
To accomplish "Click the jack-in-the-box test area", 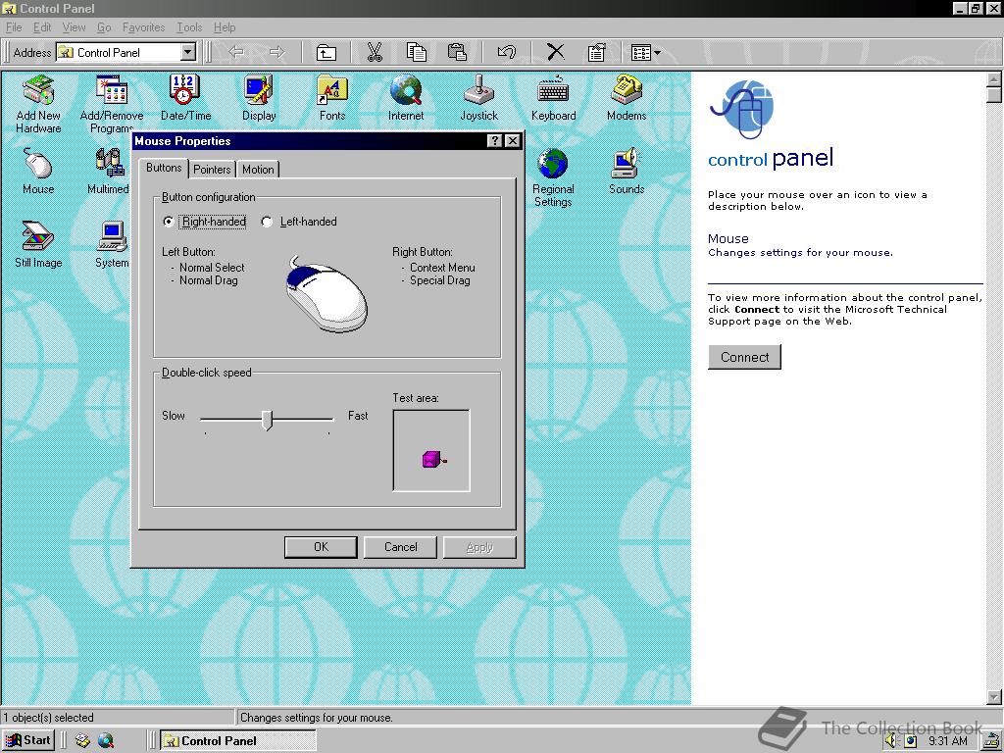I will coord(431,451).
